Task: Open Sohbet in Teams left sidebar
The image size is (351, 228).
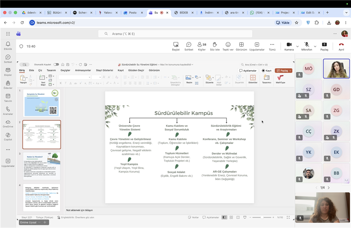Action: click(x=8, y=59)
